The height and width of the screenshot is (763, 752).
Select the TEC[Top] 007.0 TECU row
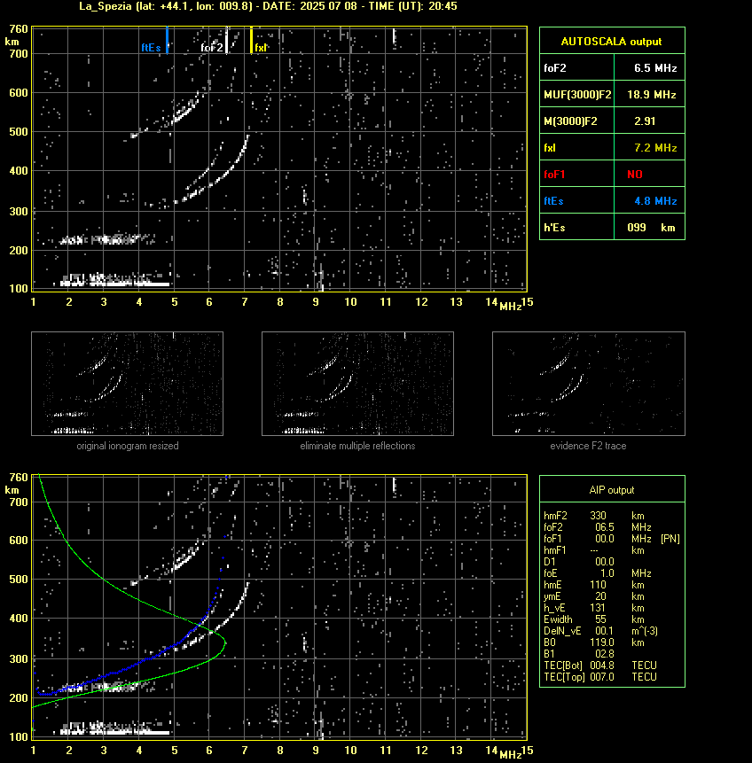pyautogui.click(x=600, y=677)
